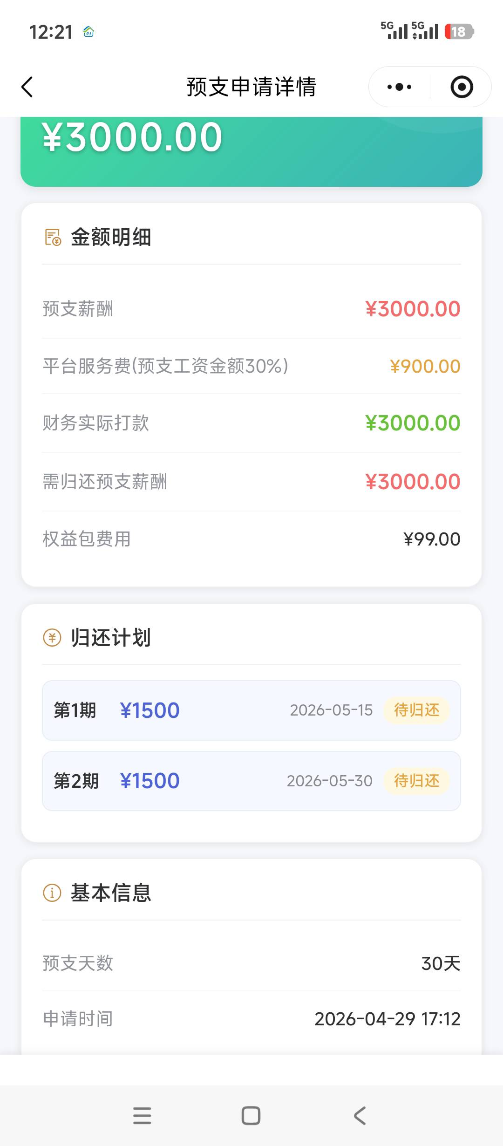Open the mini-program three-dot menu
Screen dimensions: 503x1146
[x=399, y=87]
